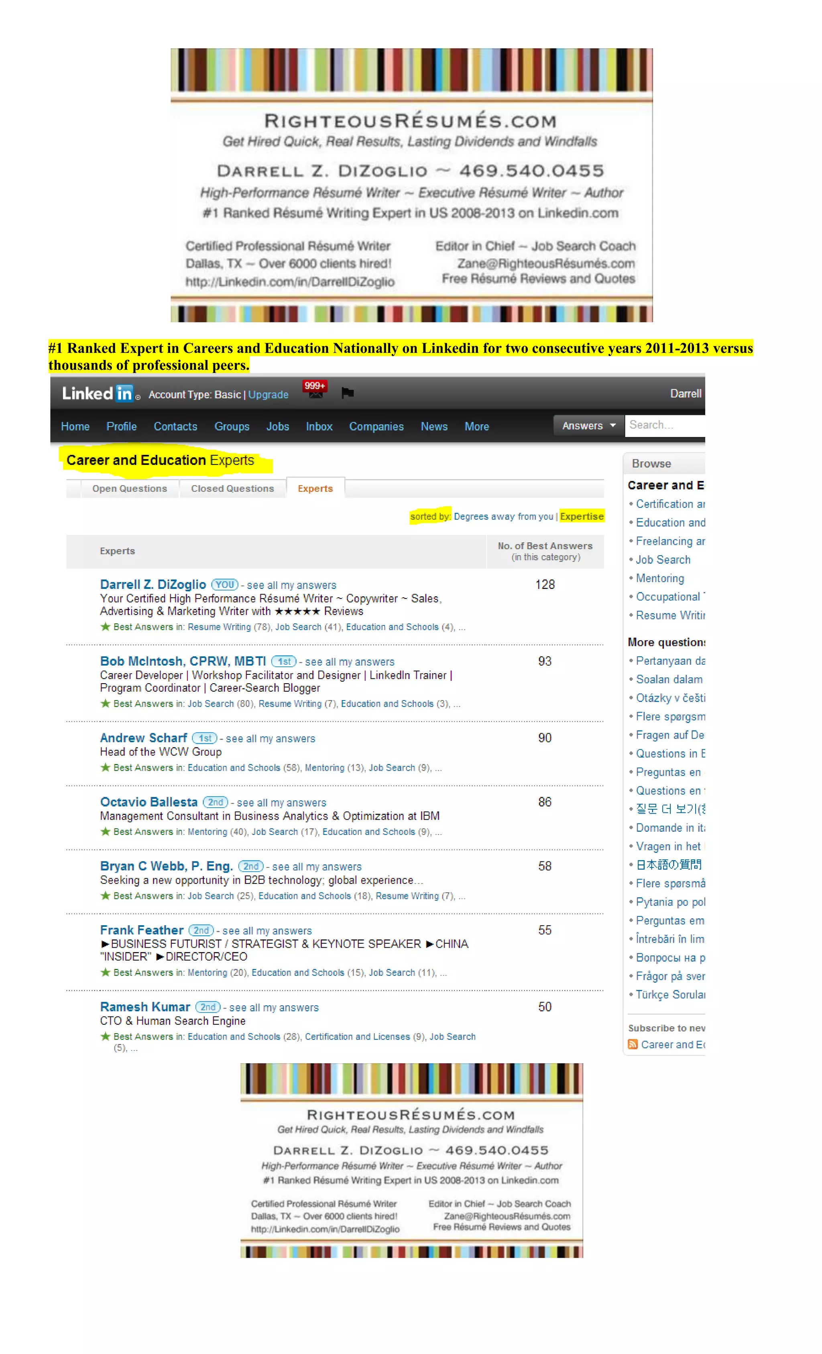Click the Upgrade account link
The width and height of the screenshot is (822, 1354).
click(268, 395)
